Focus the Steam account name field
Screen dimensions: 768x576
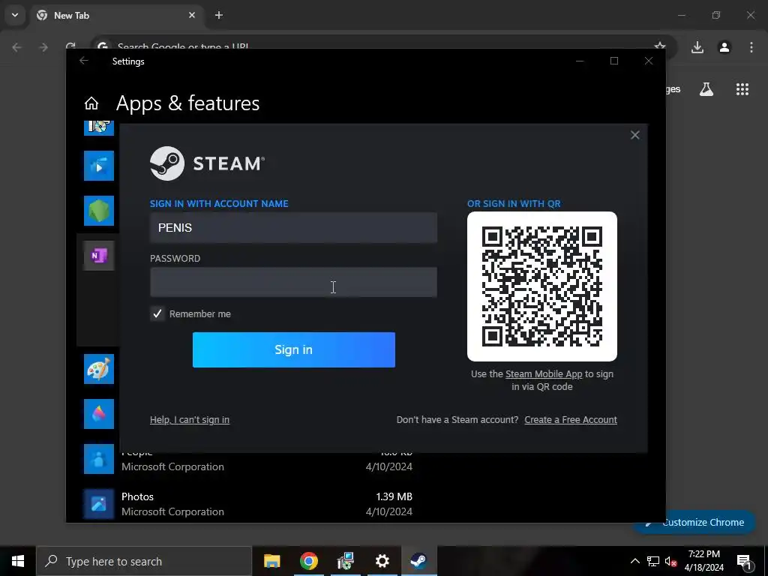coord(293,228)
